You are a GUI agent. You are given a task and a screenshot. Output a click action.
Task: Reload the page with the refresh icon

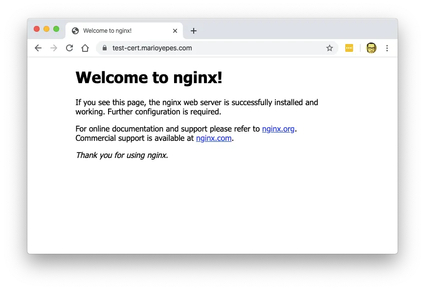point(69,48)
